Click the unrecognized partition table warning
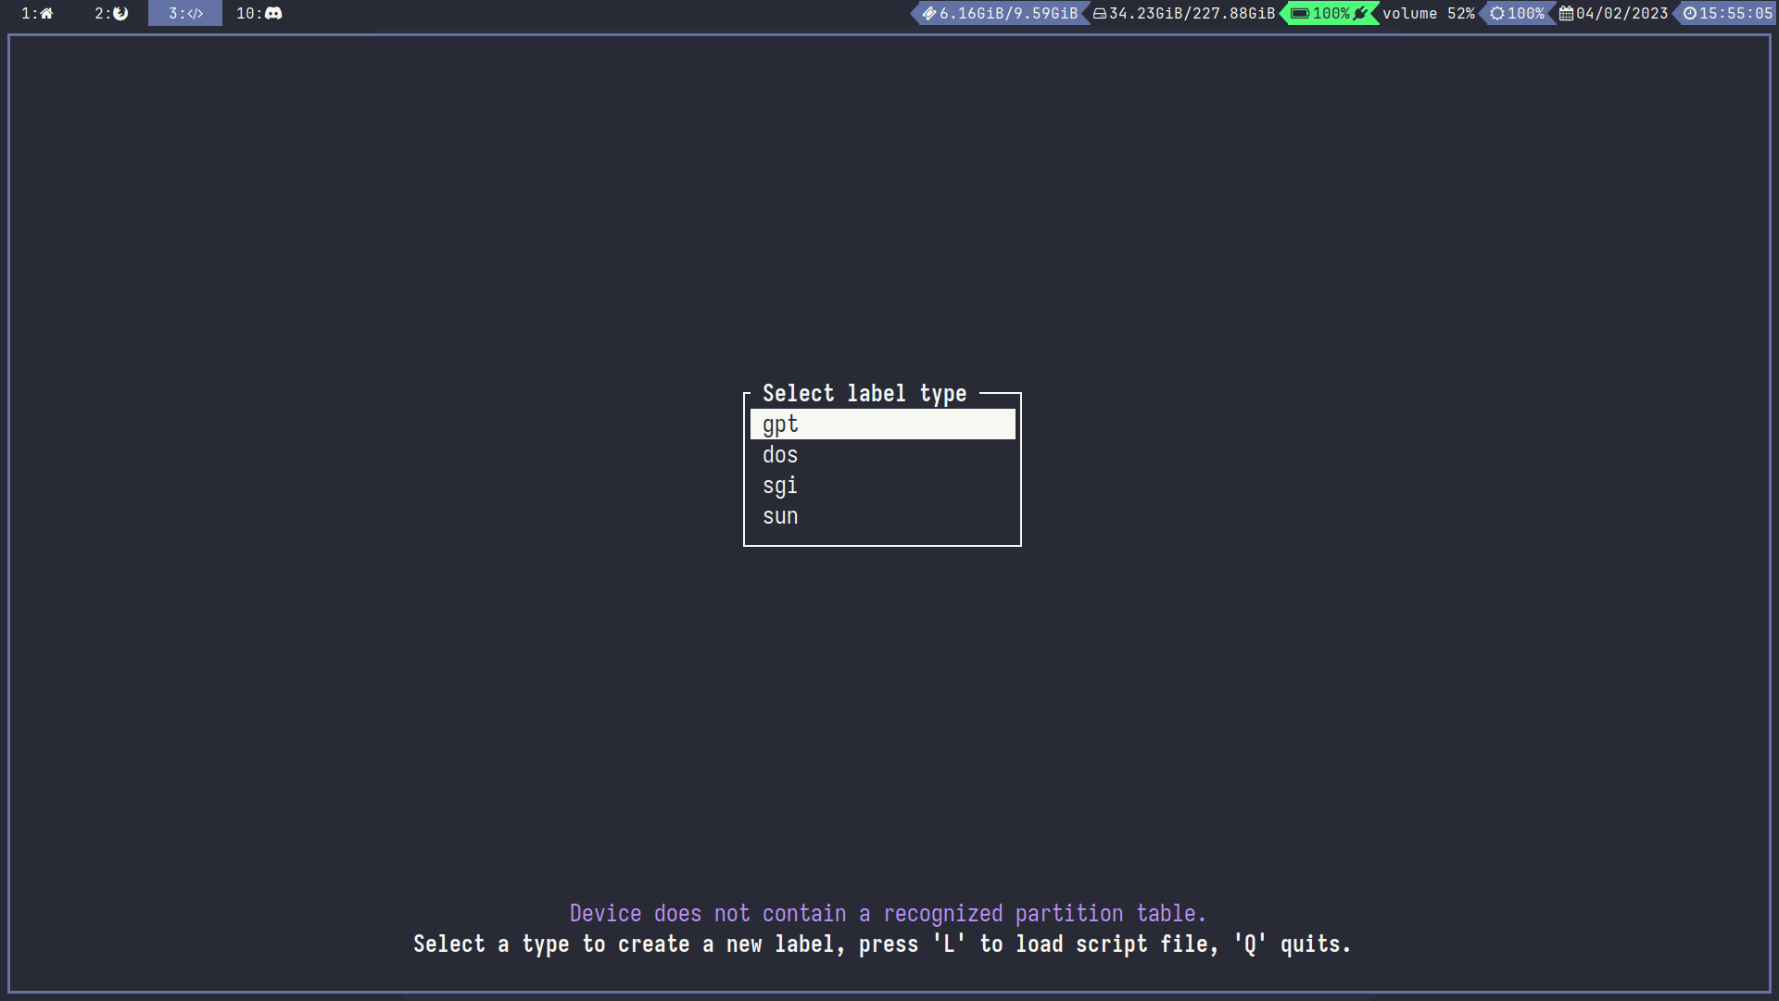Screen dimensions: 1779x1001 (x=888, y=913)
